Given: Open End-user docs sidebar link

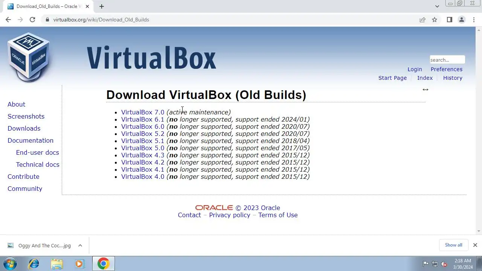Looking at the screenshot, I should 37,152.
